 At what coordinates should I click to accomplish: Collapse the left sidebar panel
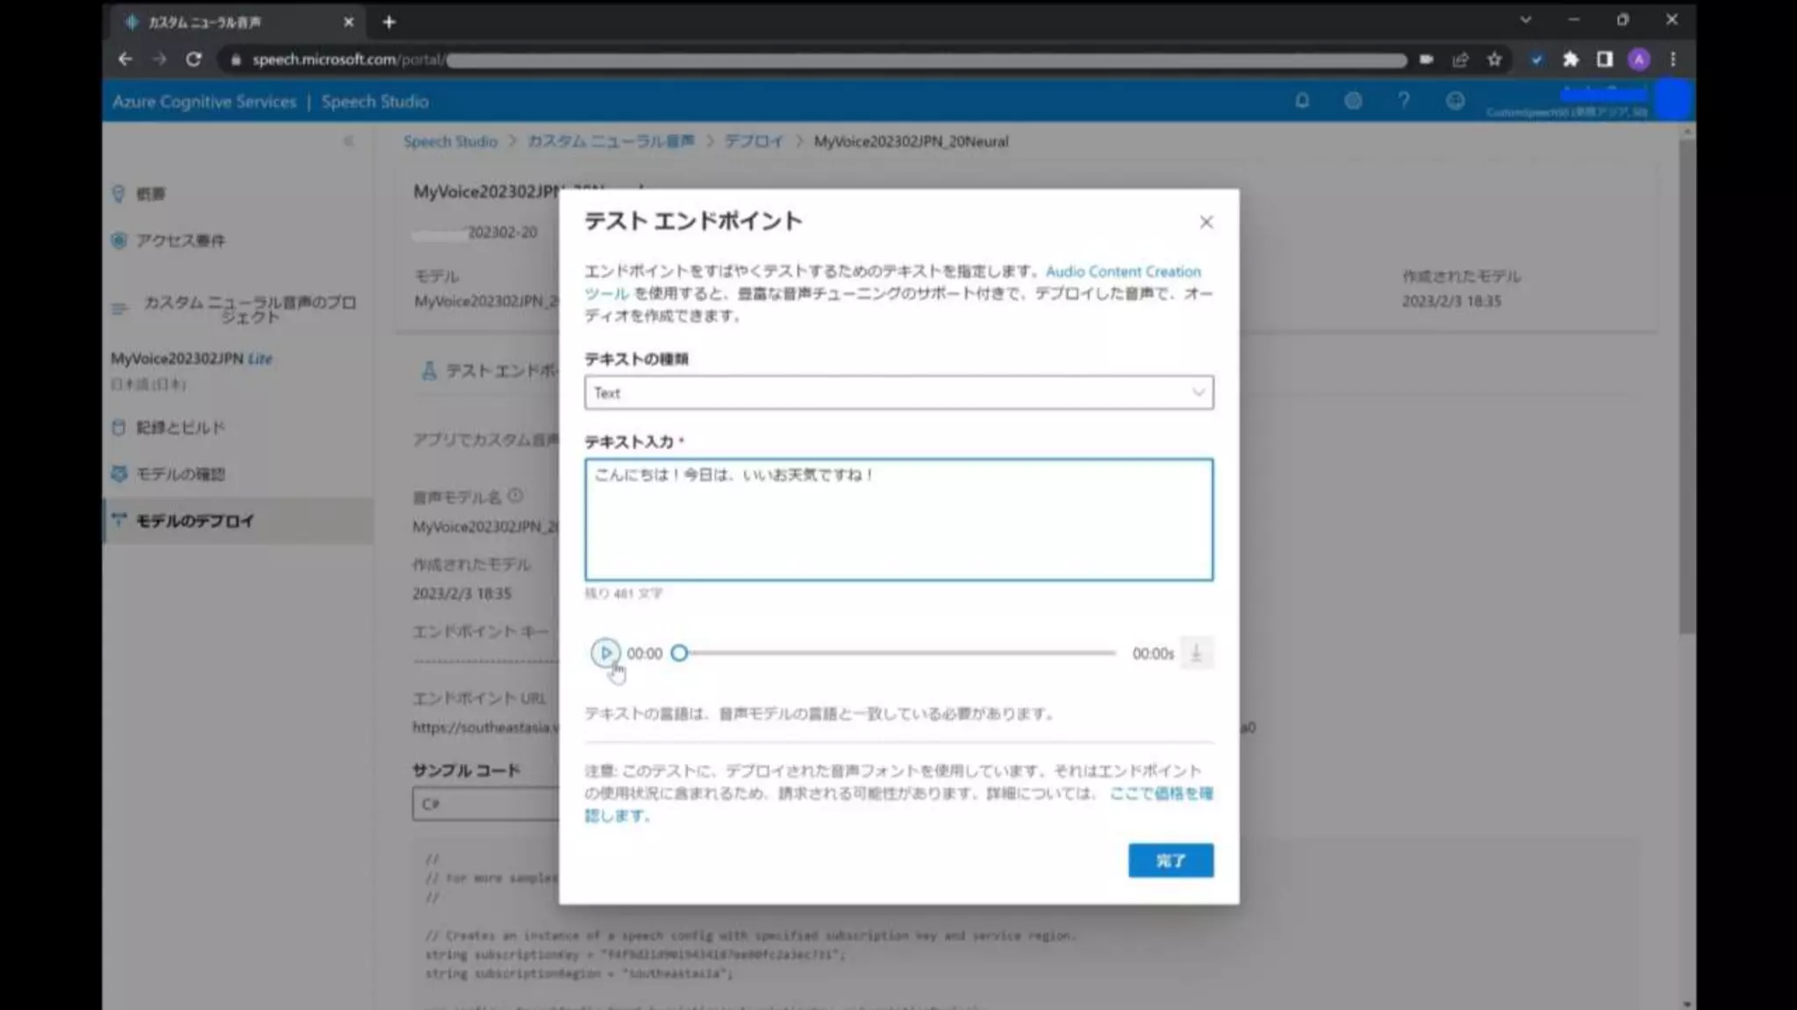point(348,141)
